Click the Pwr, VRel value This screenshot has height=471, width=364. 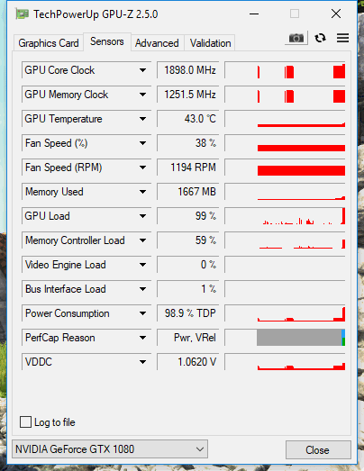(x=188, y=338)
